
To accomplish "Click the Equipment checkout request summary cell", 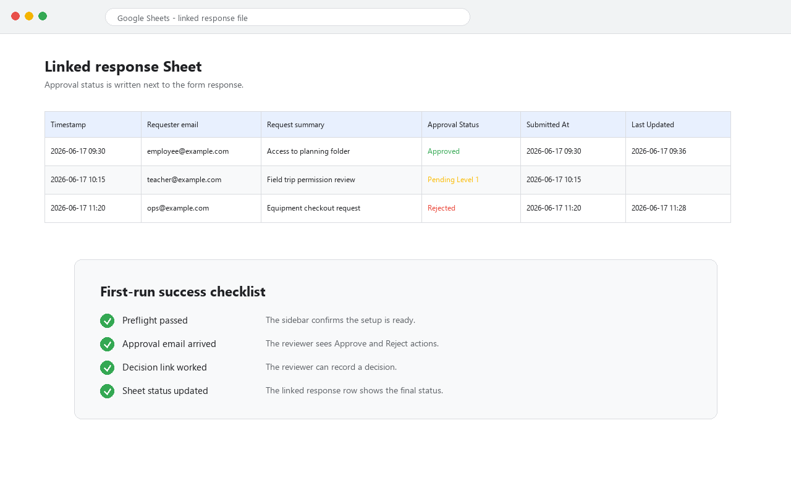I will 341,208.
